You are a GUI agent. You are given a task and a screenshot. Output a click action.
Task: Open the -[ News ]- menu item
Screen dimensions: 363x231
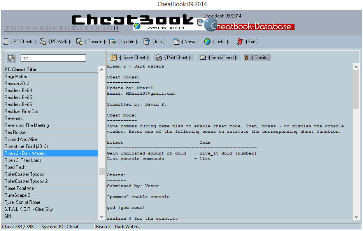tap(190, 42)
